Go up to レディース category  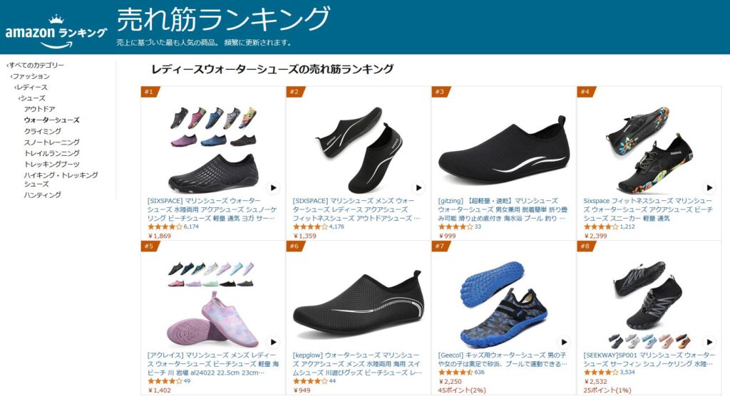coord(31,87)
